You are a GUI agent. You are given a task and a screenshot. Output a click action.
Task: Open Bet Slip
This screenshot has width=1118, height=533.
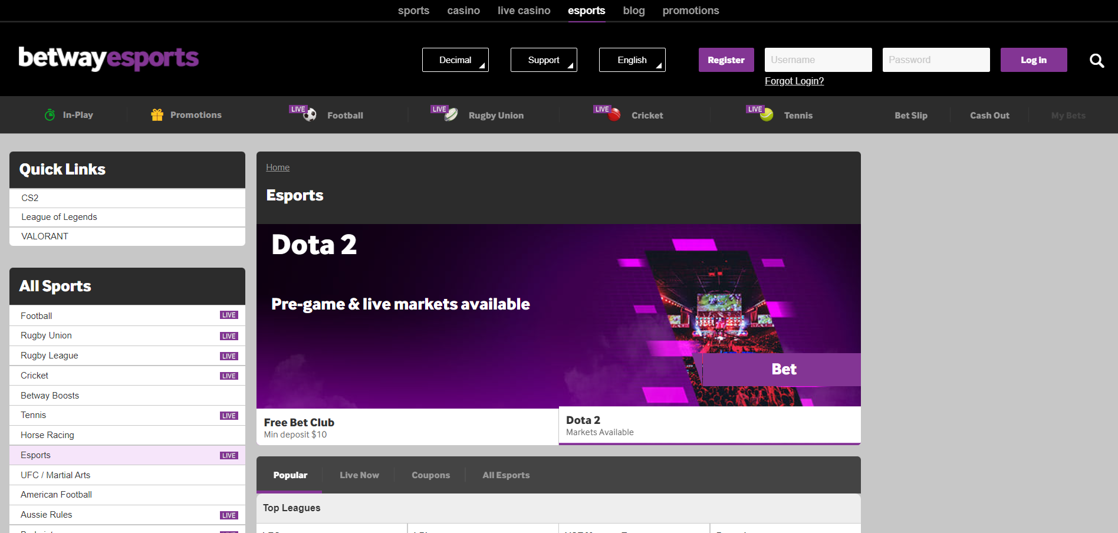[x=911, y=116]
